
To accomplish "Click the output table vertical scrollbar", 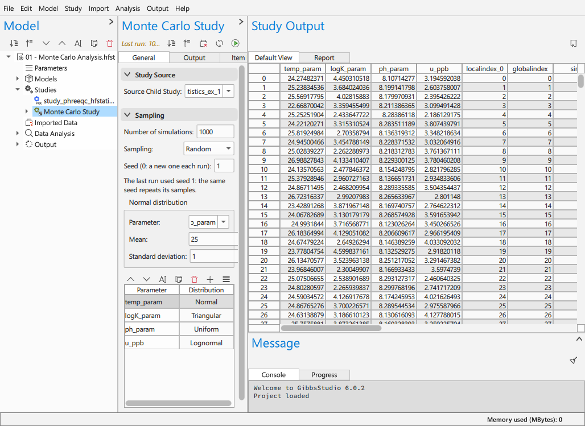I will point(580,81).
